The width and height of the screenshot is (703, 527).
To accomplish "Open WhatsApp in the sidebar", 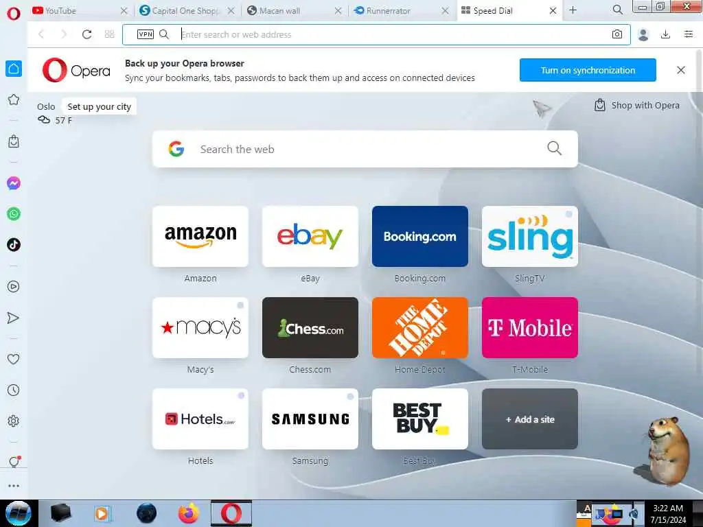I will (14, 214).
